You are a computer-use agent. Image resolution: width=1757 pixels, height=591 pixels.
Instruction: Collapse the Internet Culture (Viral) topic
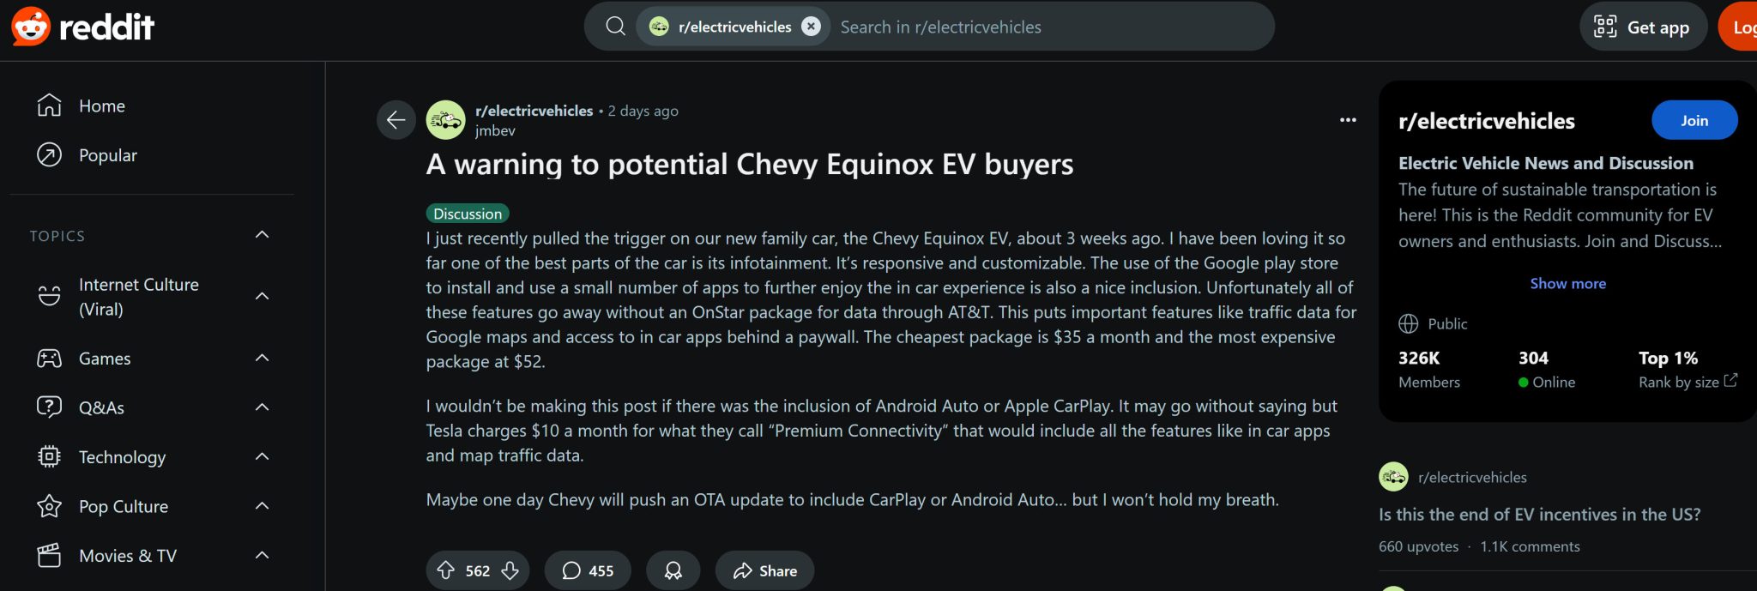[262, 295]
